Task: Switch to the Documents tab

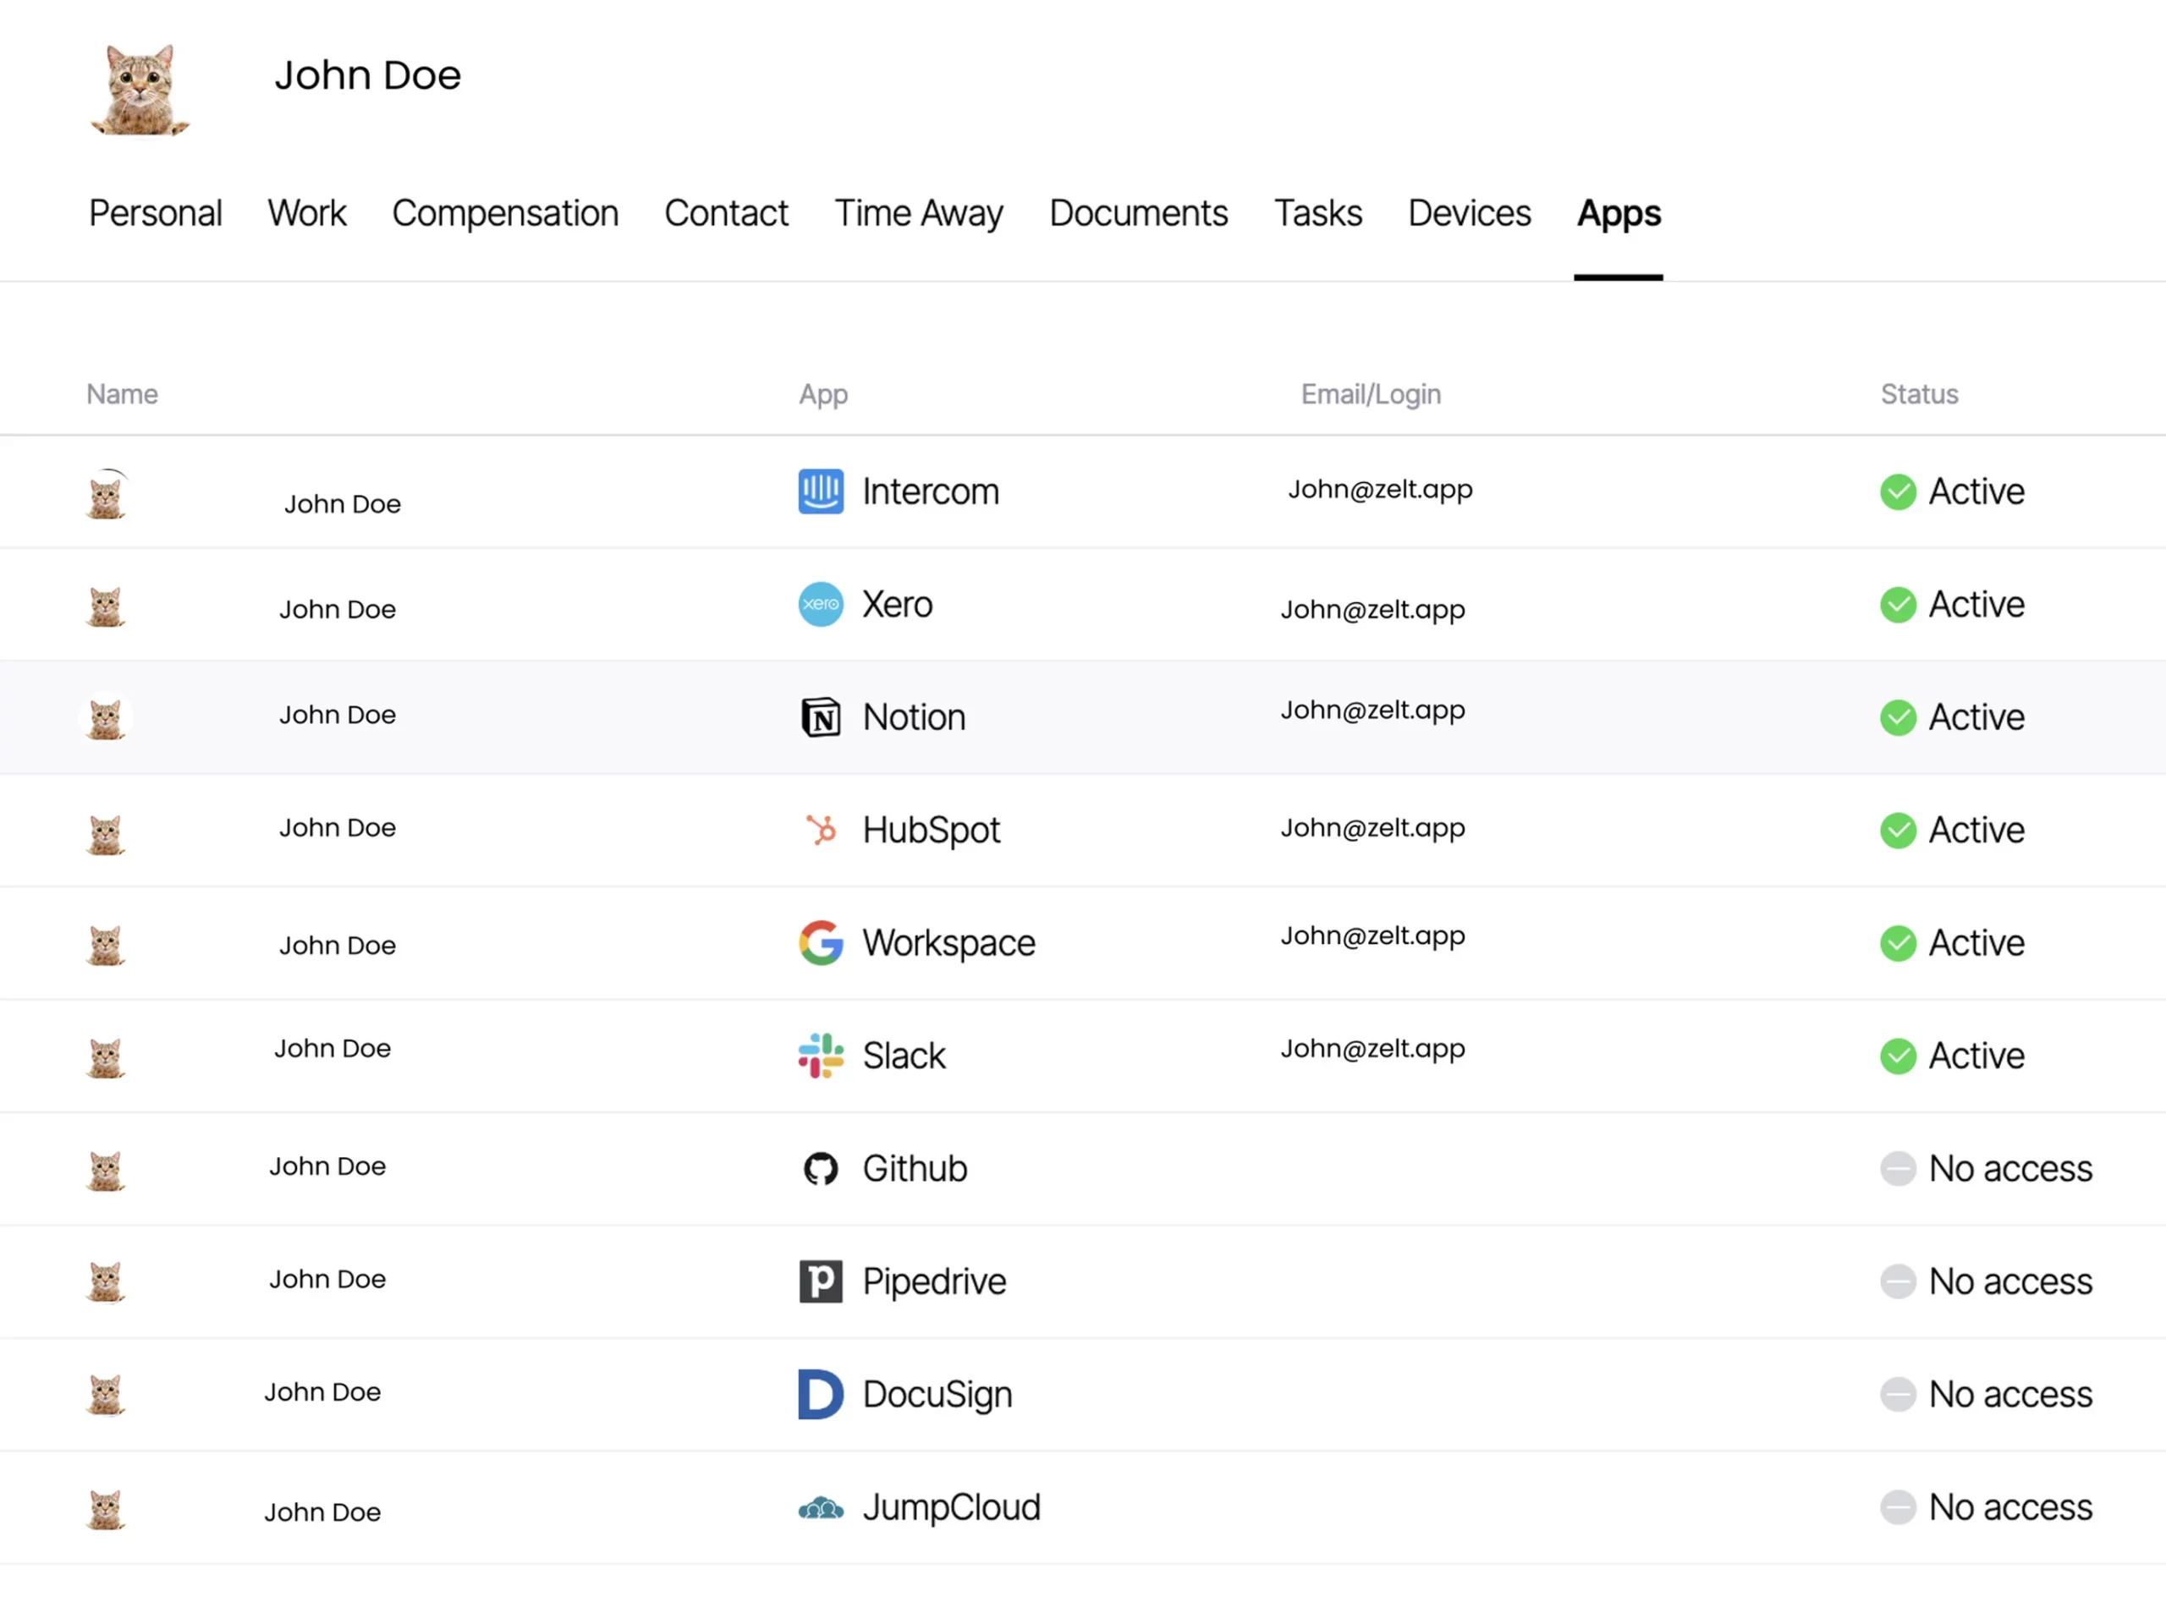Action: point(1139,213)
